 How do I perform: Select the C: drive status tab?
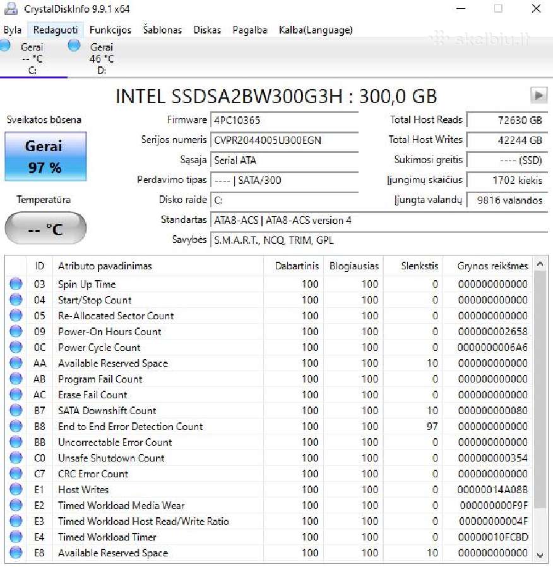click(32, 58)
